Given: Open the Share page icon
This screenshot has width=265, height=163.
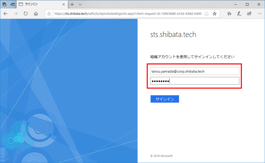Looking at the screenshot, I should click(249, 14).
